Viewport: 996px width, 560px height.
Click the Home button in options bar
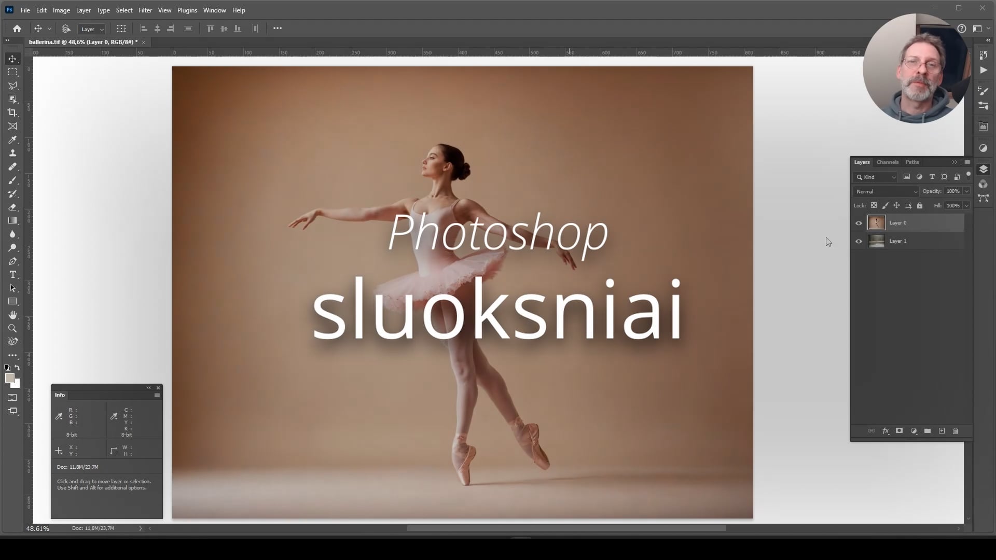(x=17, y=29)
